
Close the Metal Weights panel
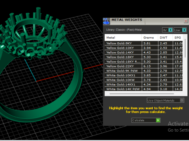coord(186,21)
